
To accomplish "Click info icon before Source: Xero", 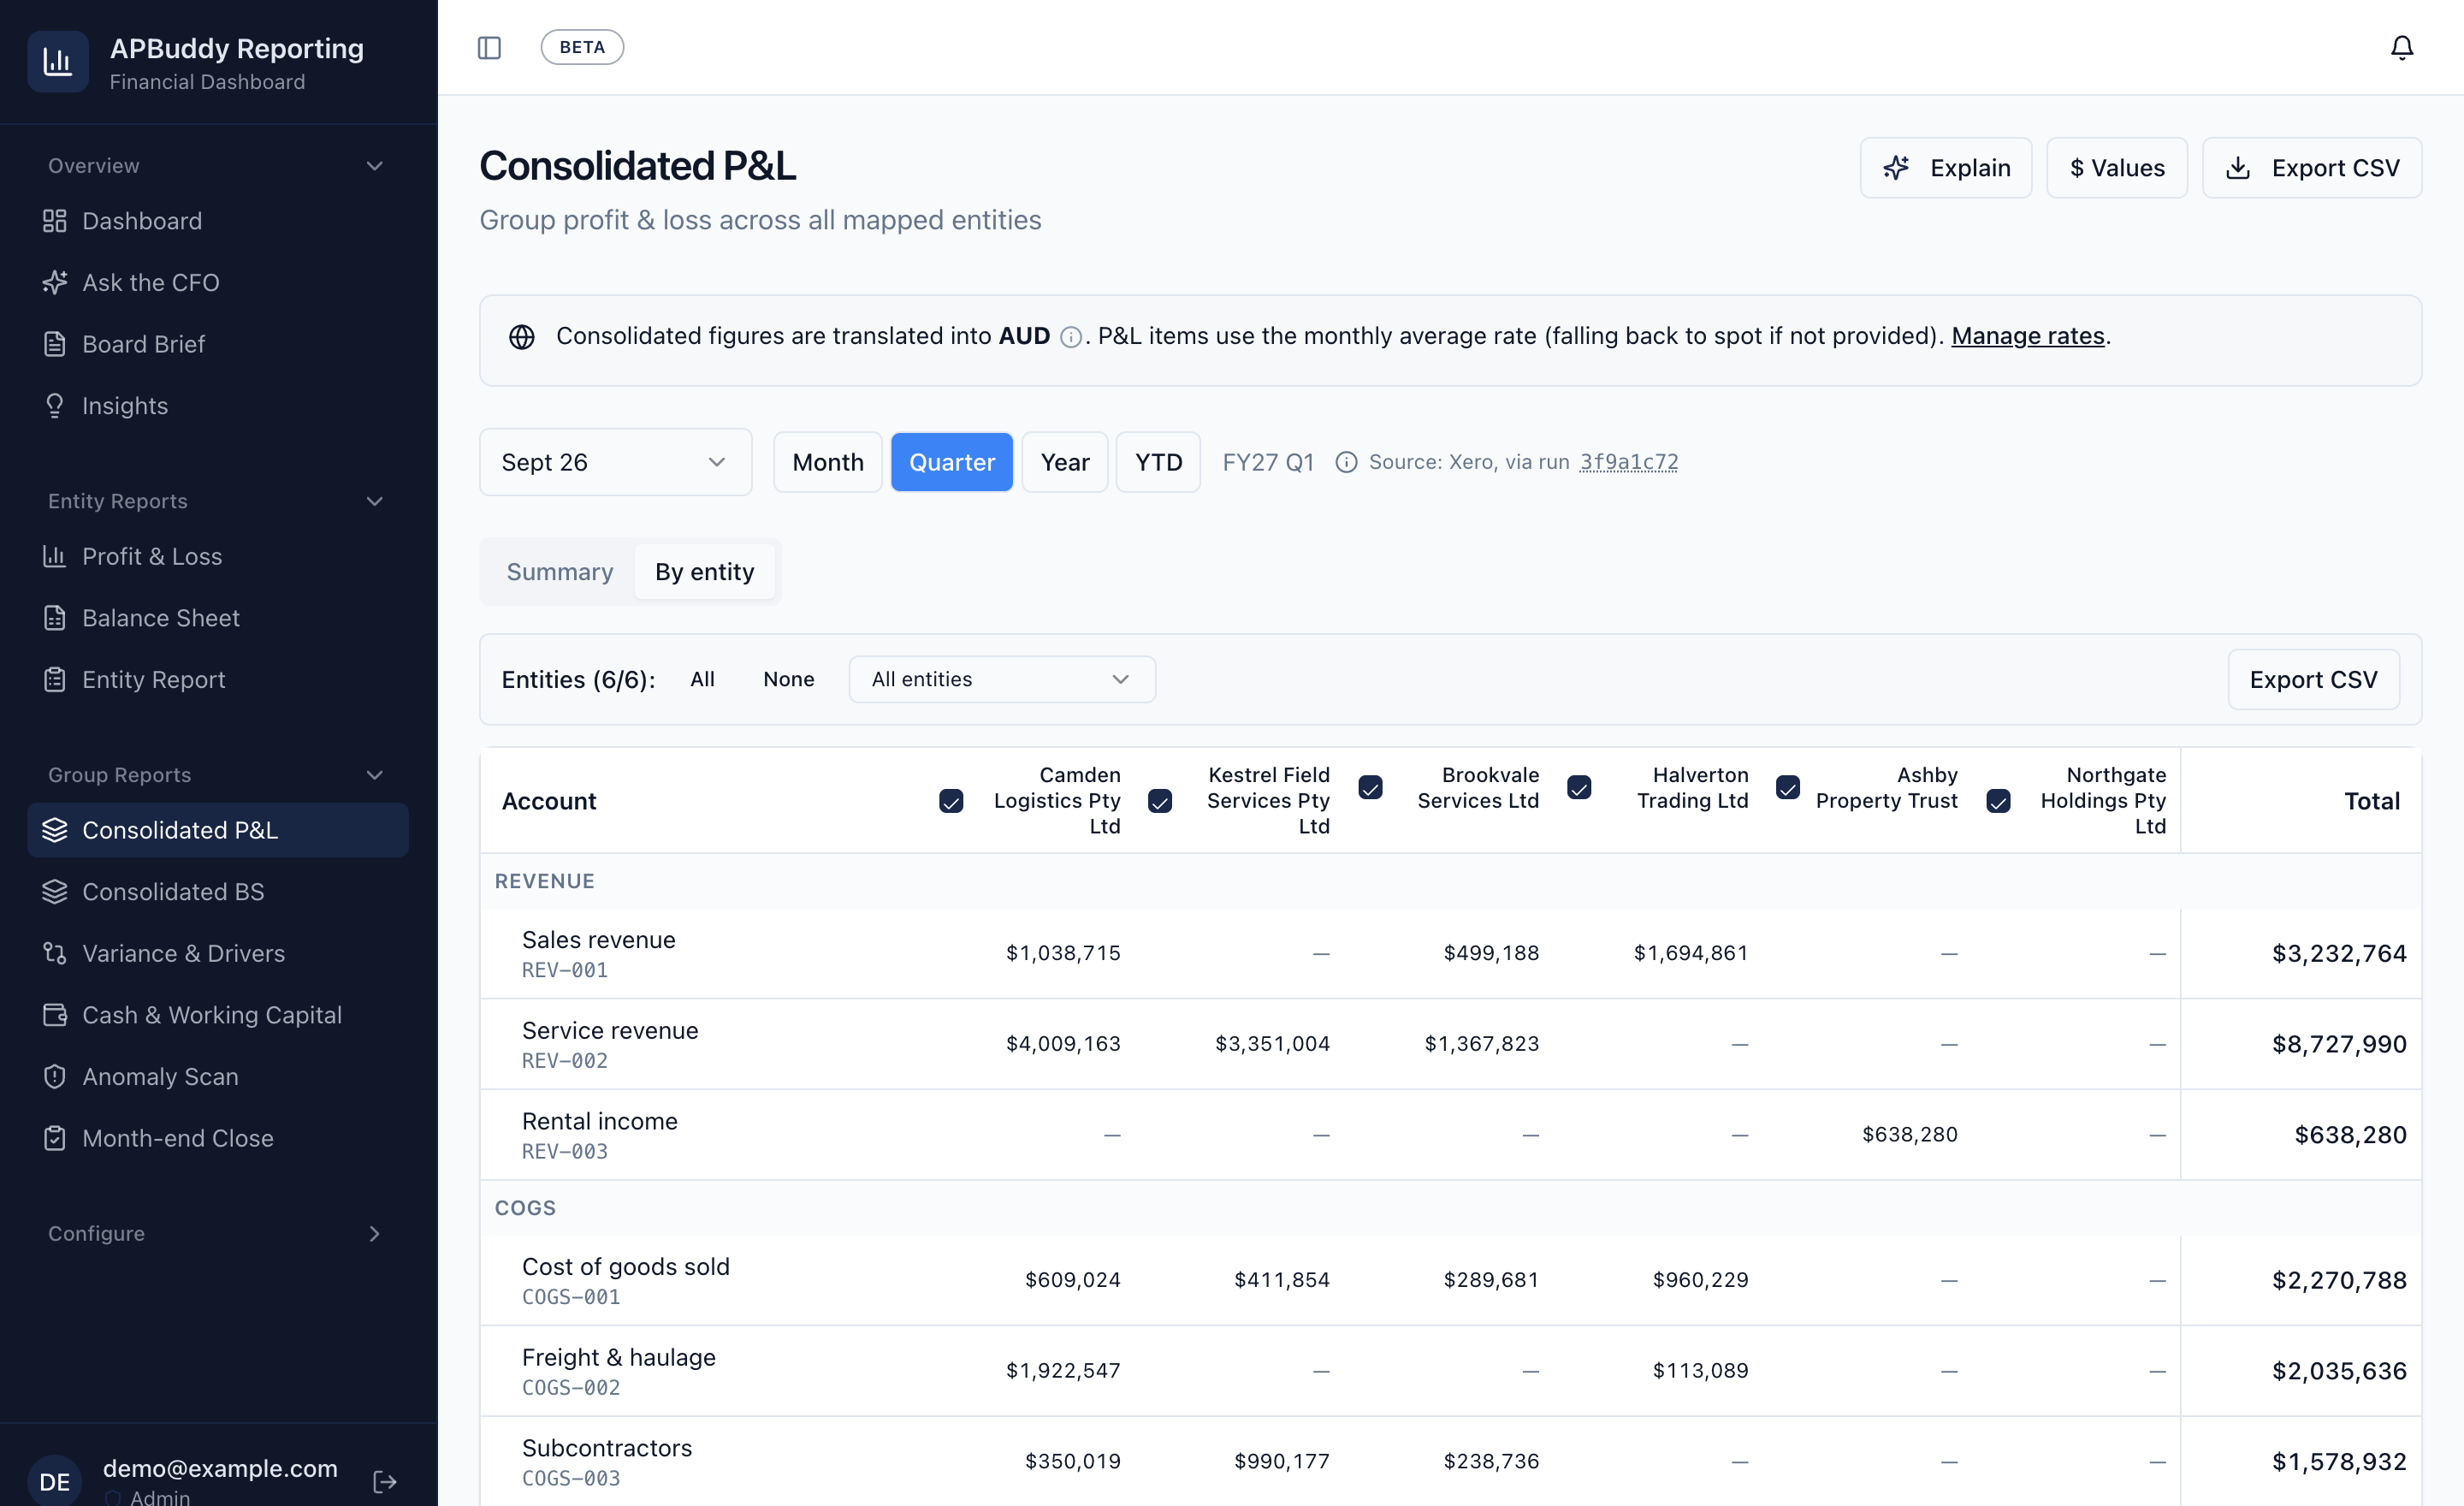I will pos(1346,462).
